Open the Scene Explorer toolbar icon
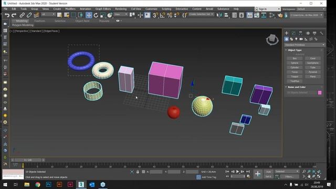Screen dimensions: 336x189 coord(235,15)
